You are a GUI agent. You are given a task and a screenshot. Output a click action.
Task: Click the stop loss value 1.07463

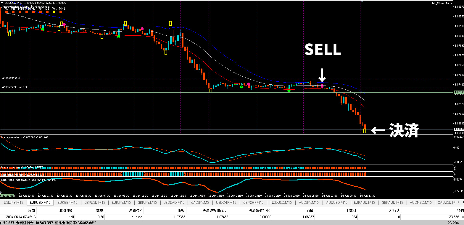click(222, 217)
